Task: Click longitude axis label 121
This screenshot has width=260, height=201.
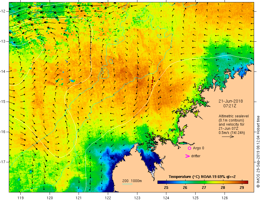Action: tap(79, 198)
